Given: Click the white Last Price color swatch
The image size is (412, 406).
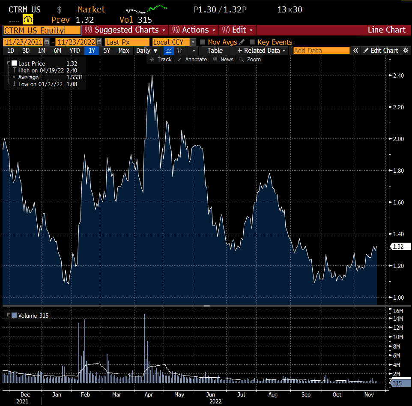Looking at the screenshot, I should click(x=14, y=63).
